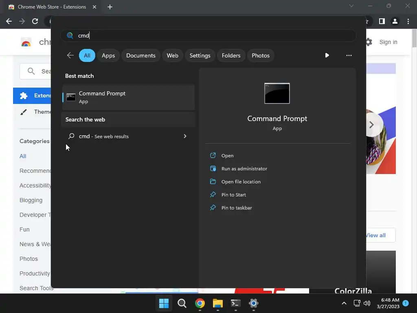Select the All category link
The height and width of the screenshot is (313, 417).
pos(23,156)
